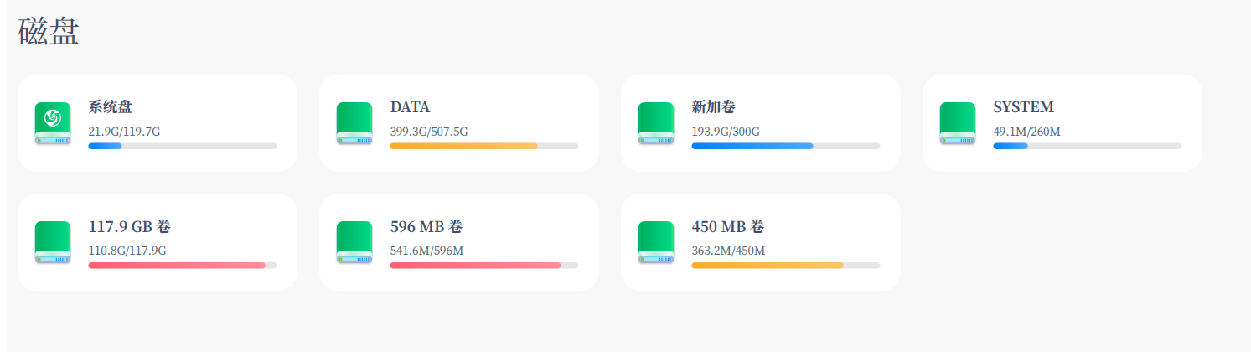Viewport: 1251px width, 352px height.
Task: Click the 450 MB 卷 drive icon
Action: coord(655,242)
